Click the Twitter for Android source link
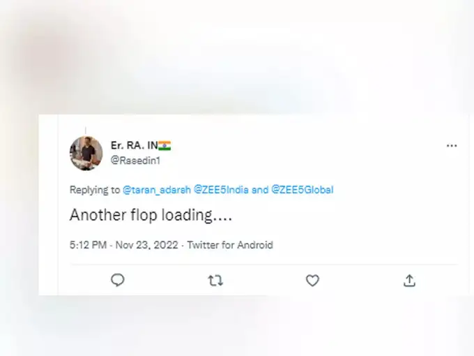The image size is (474, 356). coord(230,245)
